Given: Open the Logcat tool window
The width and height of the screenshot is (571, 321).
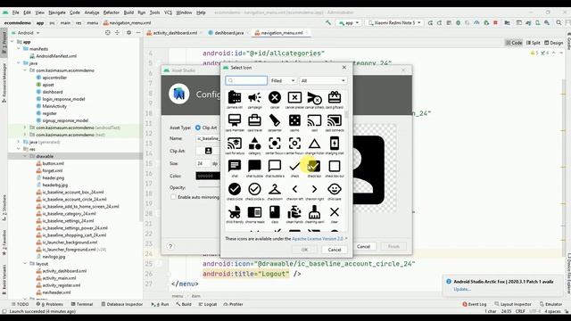Looking at the screenshot, I should tap(208, 304).
